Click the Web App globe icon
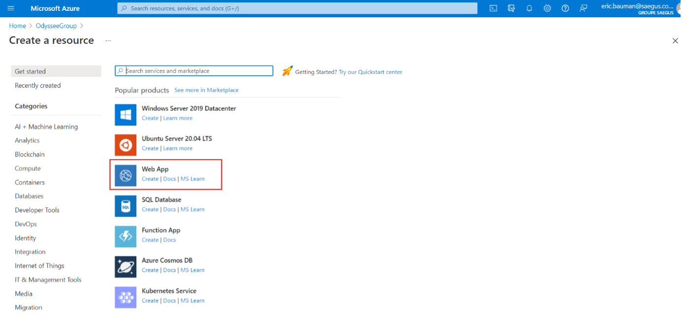The width and height of the screenshot is (683, 317). [x=125, y=176]
